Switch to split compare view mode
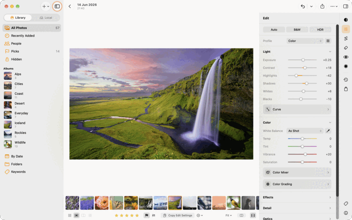The height and width of the screenshot is (220, 352). (83, 216)
